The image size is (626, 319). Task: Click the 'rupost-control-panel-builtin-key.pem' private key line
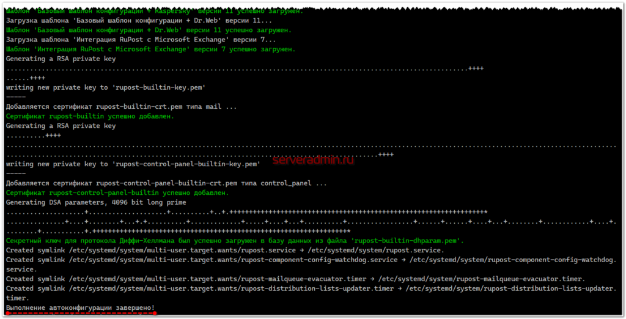point(133,164)
